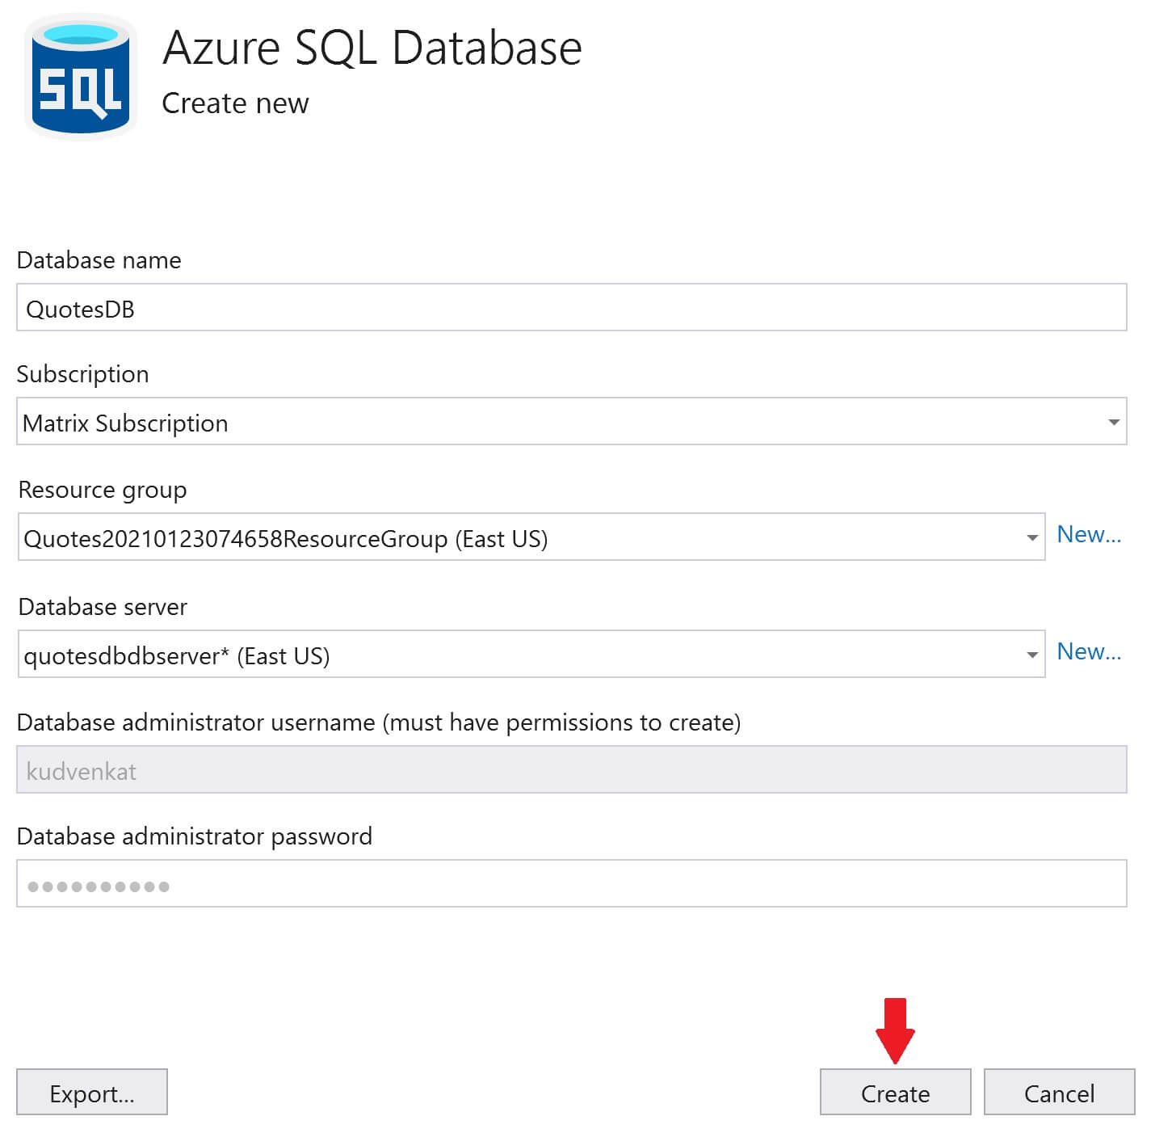1151x1133 pixels.
Task: Click the Database server label
Action: (x=103, y=607)
